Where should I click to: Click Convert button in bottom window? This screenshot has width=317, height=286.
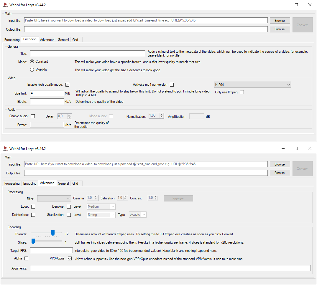point(303,169)
